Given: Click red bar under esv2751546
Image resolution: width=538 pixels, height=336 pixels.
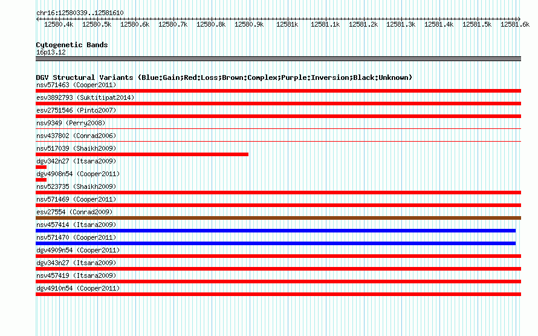Looking at the screenshot, I should click(x=278, y=116).
